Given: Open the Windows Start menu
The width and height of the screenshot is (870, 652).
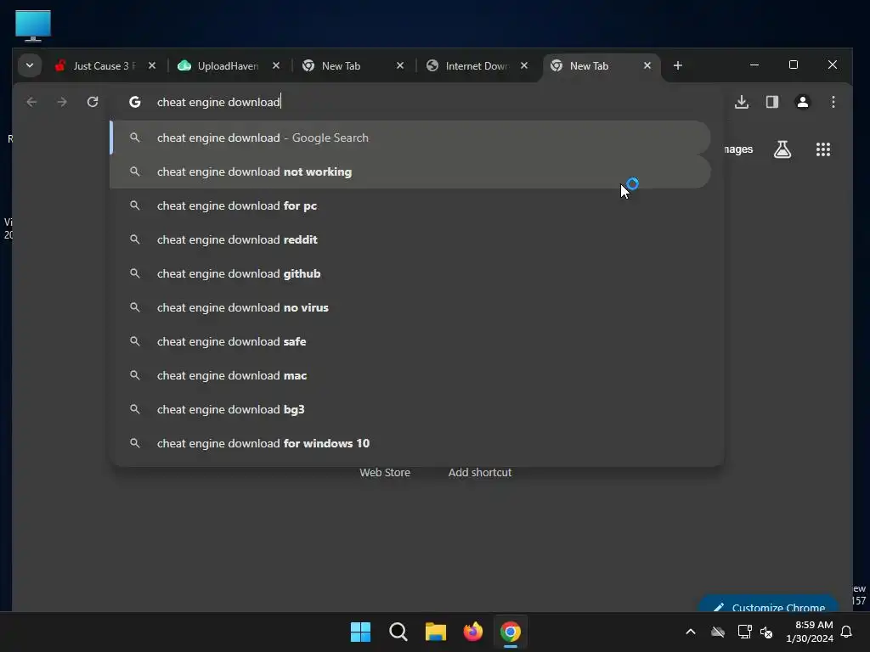Looking at the screenshot, I should pyautogui.click(x=360, y=632).
